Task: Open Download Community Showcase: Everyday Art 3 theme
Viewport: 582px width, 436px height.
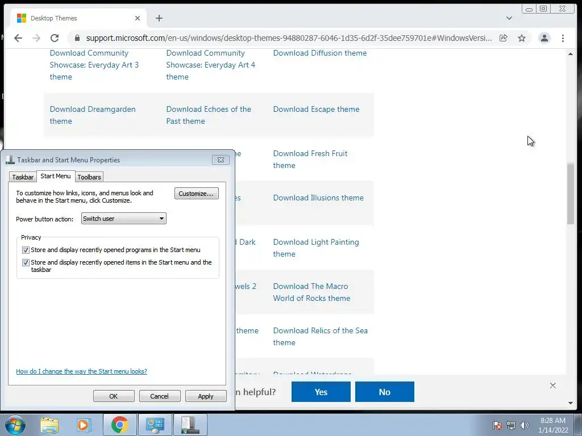Action: coord(94,65)
